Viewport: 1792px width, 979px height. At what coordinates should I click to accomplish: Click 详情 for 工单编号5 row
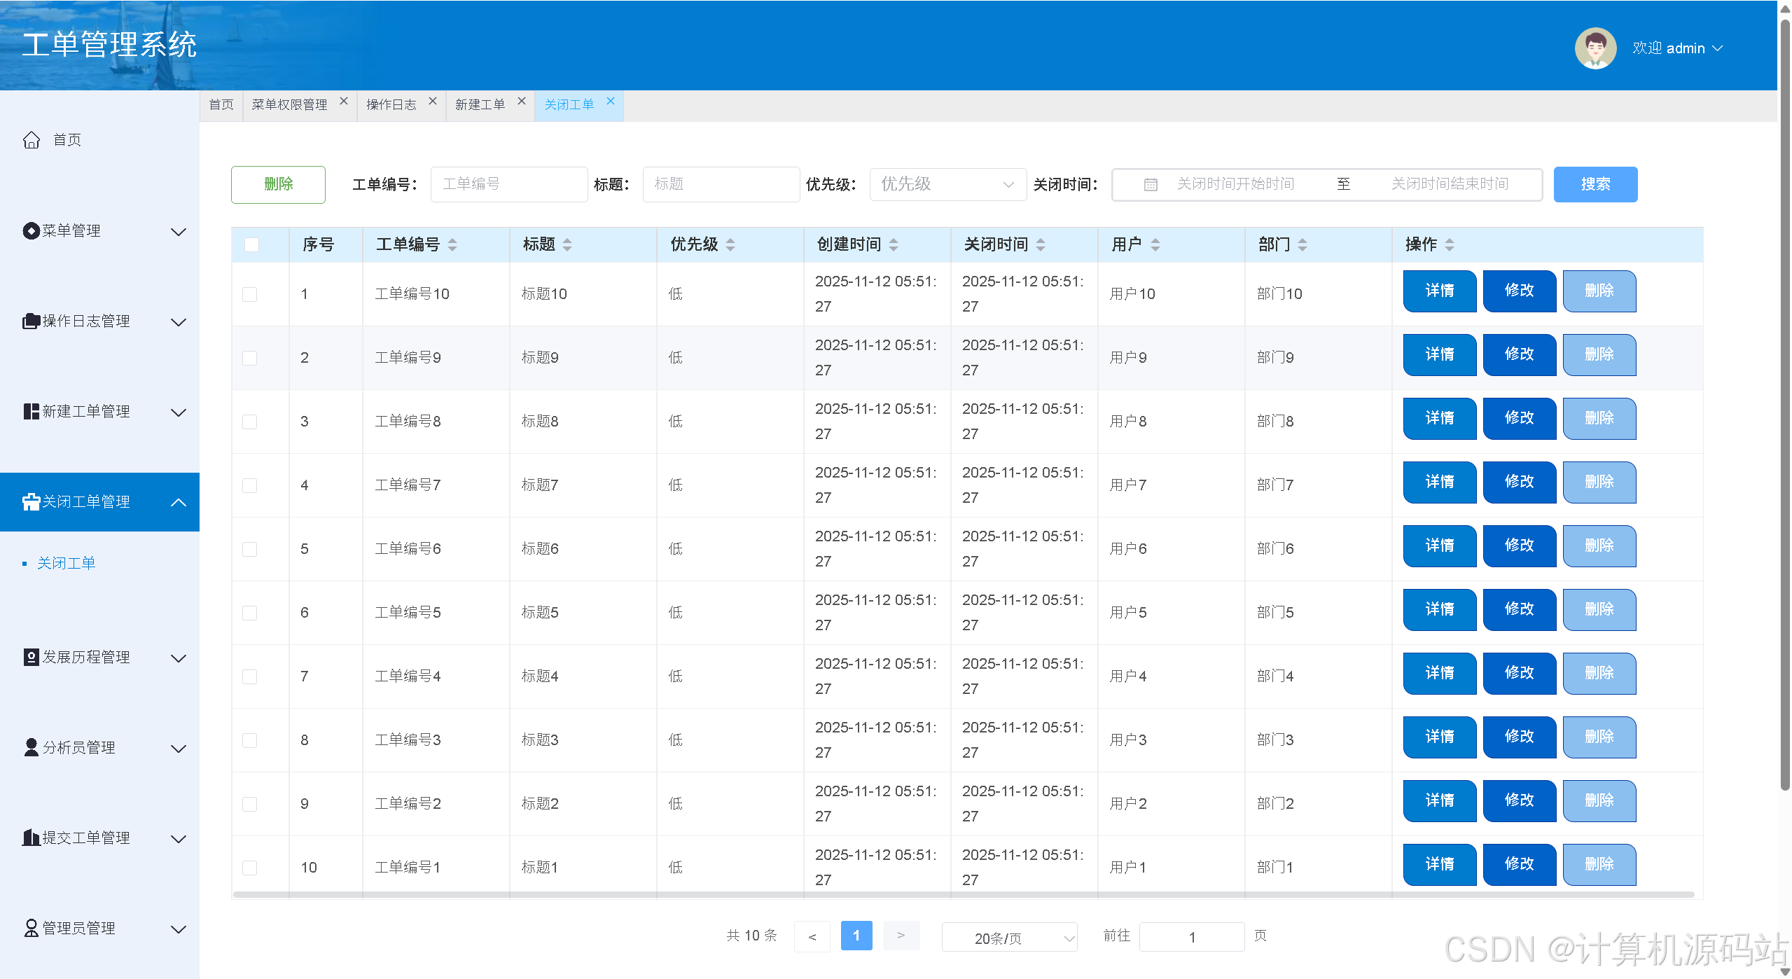(x=1439, y=609)
